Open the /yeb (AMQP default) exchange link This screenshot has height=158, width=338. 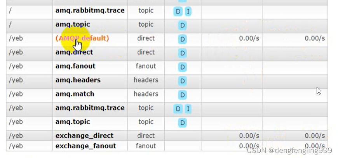(82, 38)
